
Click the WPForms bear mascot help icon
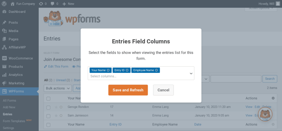(265, 114)
